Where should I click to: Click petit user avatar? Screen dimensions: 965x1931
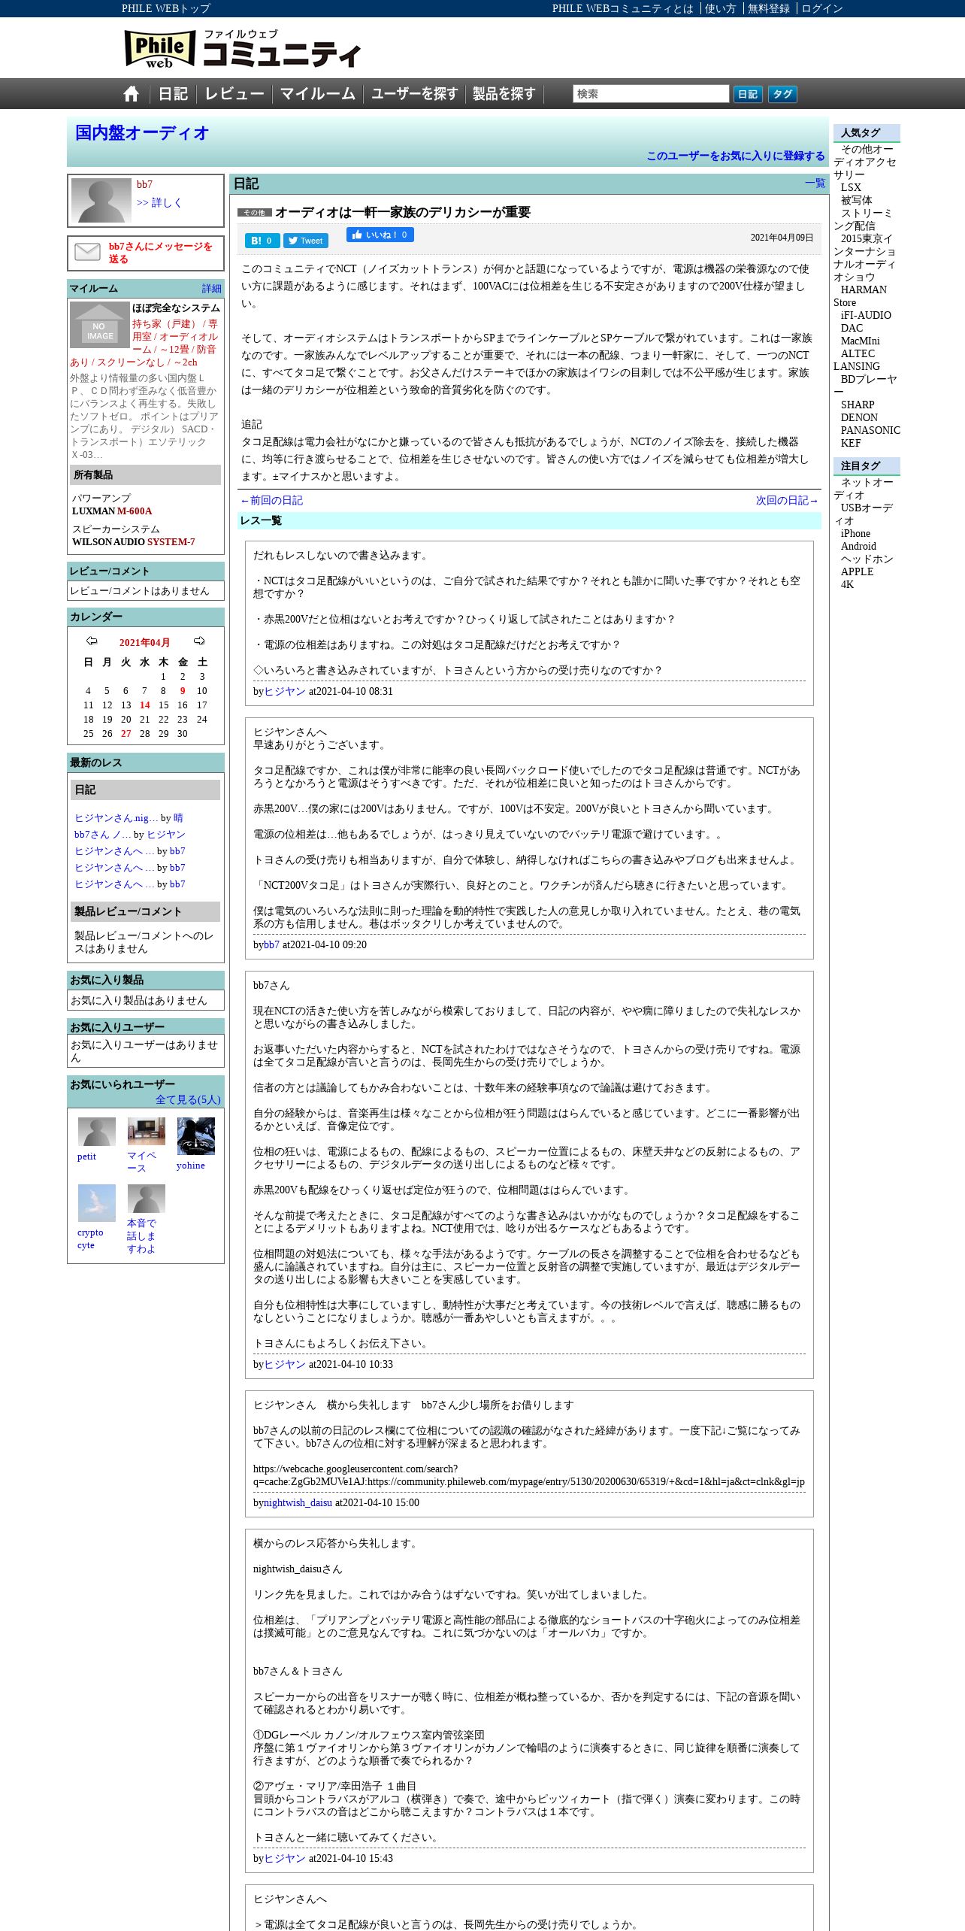click(x=97, y=1132)
